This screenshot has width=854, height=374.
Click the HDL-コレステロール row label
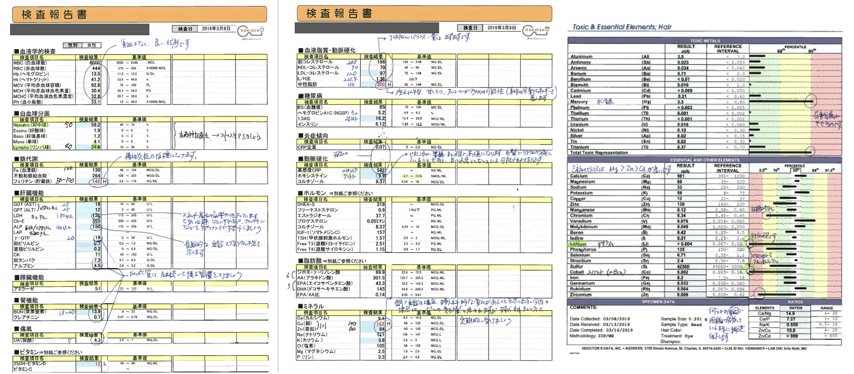click(x=318, y=67)
